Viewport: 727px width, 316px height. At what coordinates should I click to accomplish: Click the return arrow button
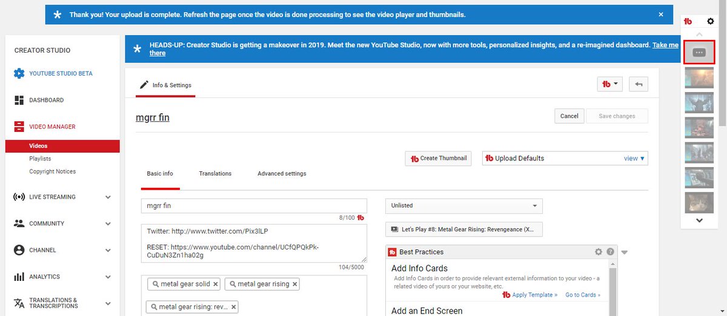(639, 84)
